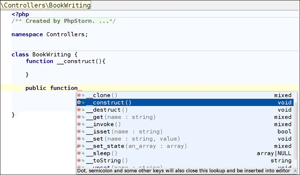Click the method icon next to __toString()
Image resolution: width=300 pixels, height=175 pixels.
[79, 161]
